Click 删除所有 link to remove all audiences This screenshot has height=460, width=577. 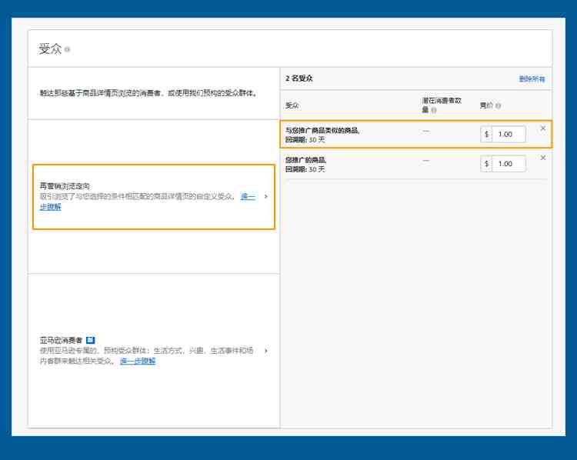[532, 78]
